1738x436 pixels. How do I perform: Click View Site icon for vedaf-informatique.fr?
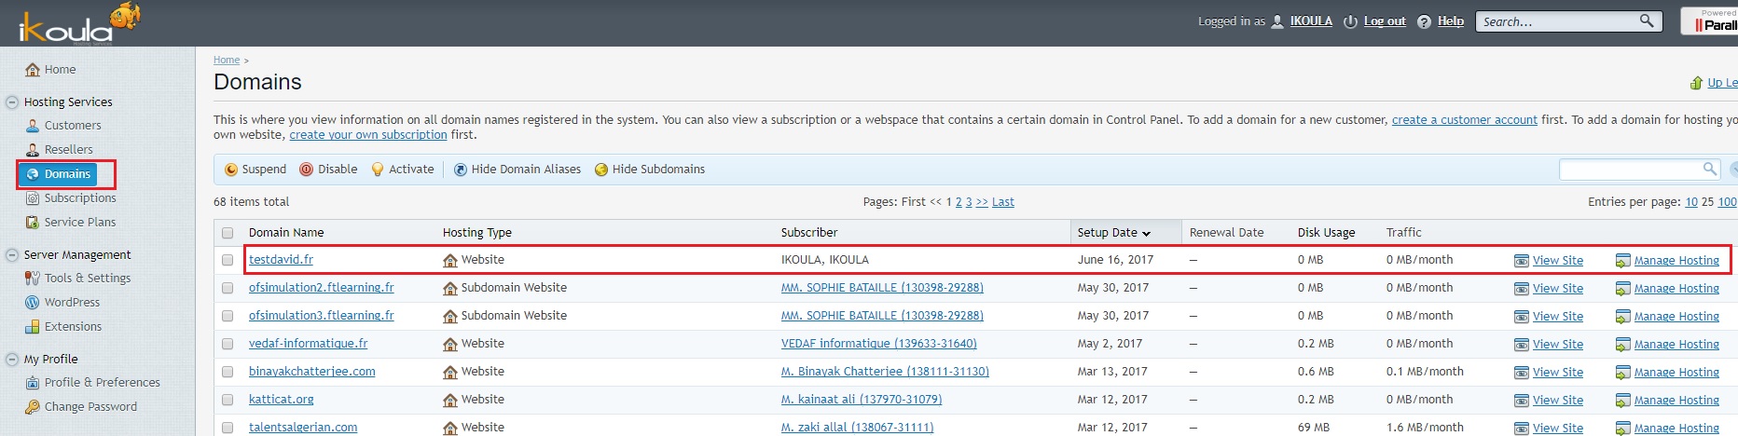[1522, 345]
